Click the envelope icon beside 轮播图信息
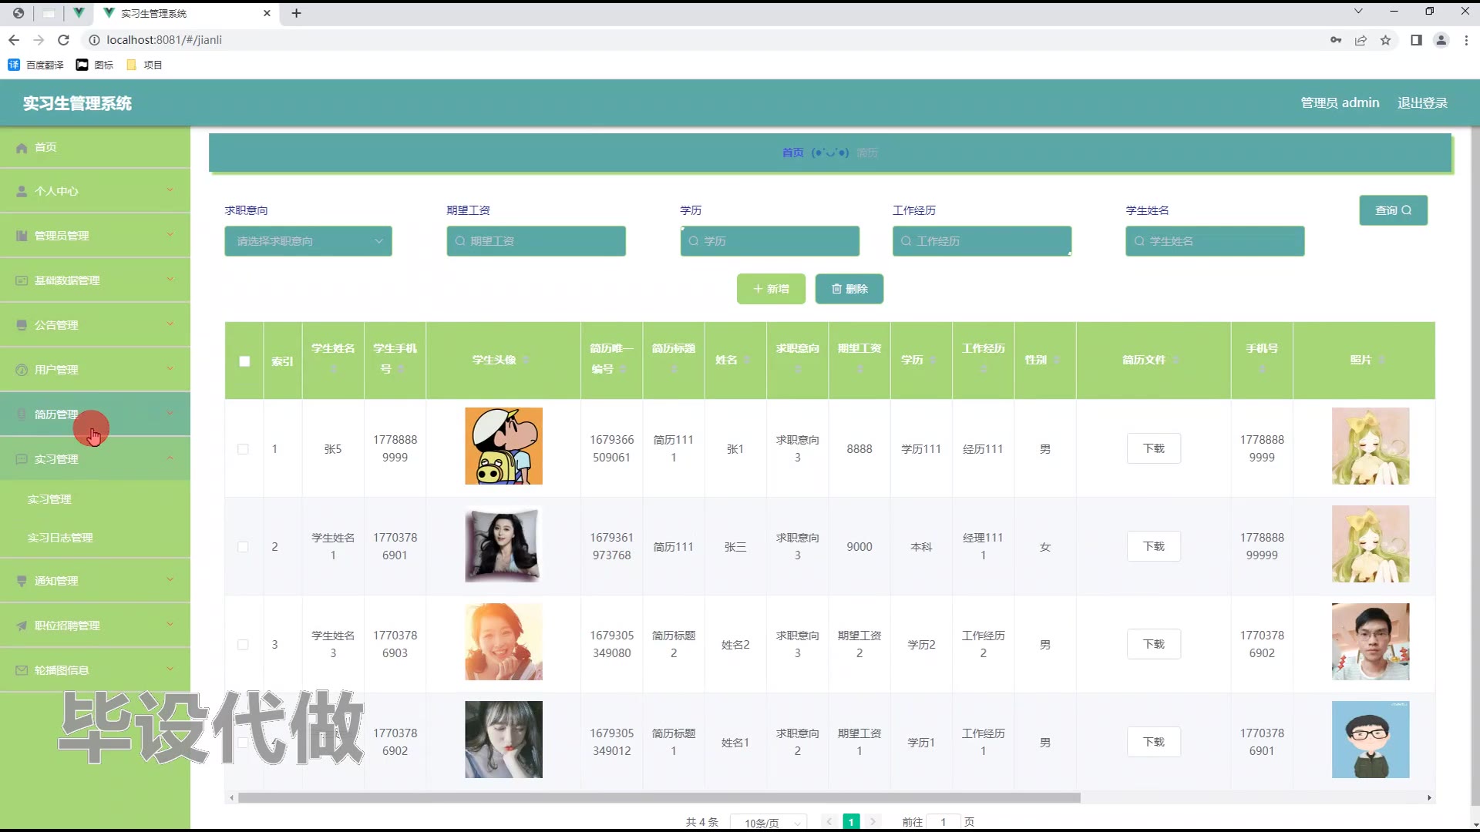 click(x=22, y=671)
